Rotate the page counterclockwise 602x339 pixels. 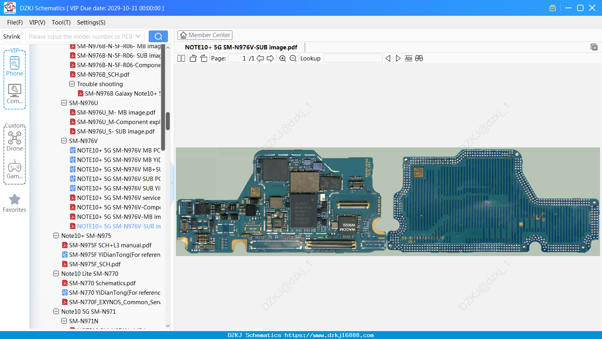[x=193, y=58]
